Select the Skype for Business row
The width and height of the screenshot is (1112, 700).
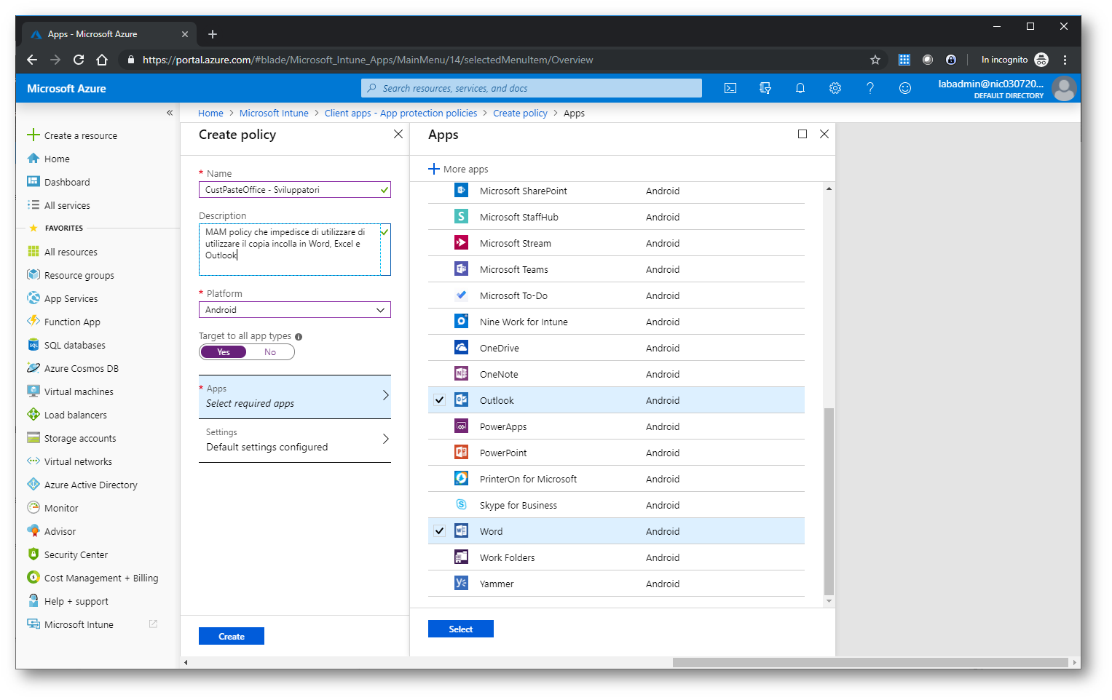[x=616, y=505]
